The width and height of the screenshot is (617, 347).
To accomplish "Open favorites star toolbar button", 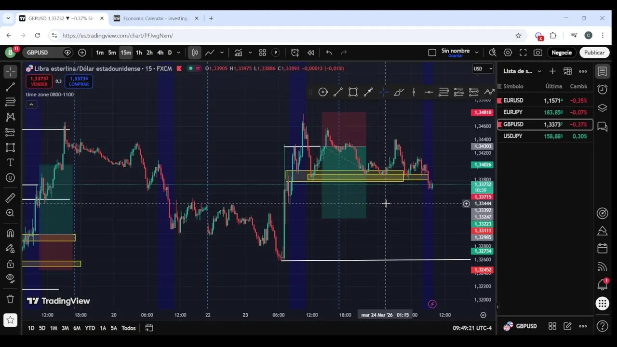I will (10, 320).
